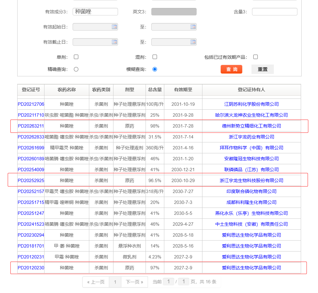Viewport: 318px width, 293px height.
Task: Open registration PD20252157
Action: [x=31, y=191]
